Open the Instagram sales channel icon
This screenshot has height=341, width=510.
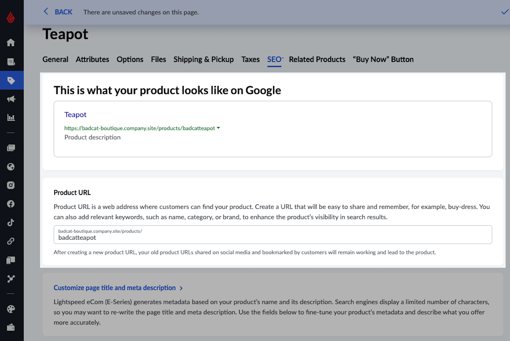point(11,185)
